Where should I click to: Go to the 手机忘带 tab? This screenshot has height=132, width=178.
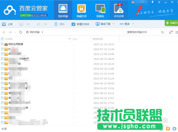click(119, 10)
